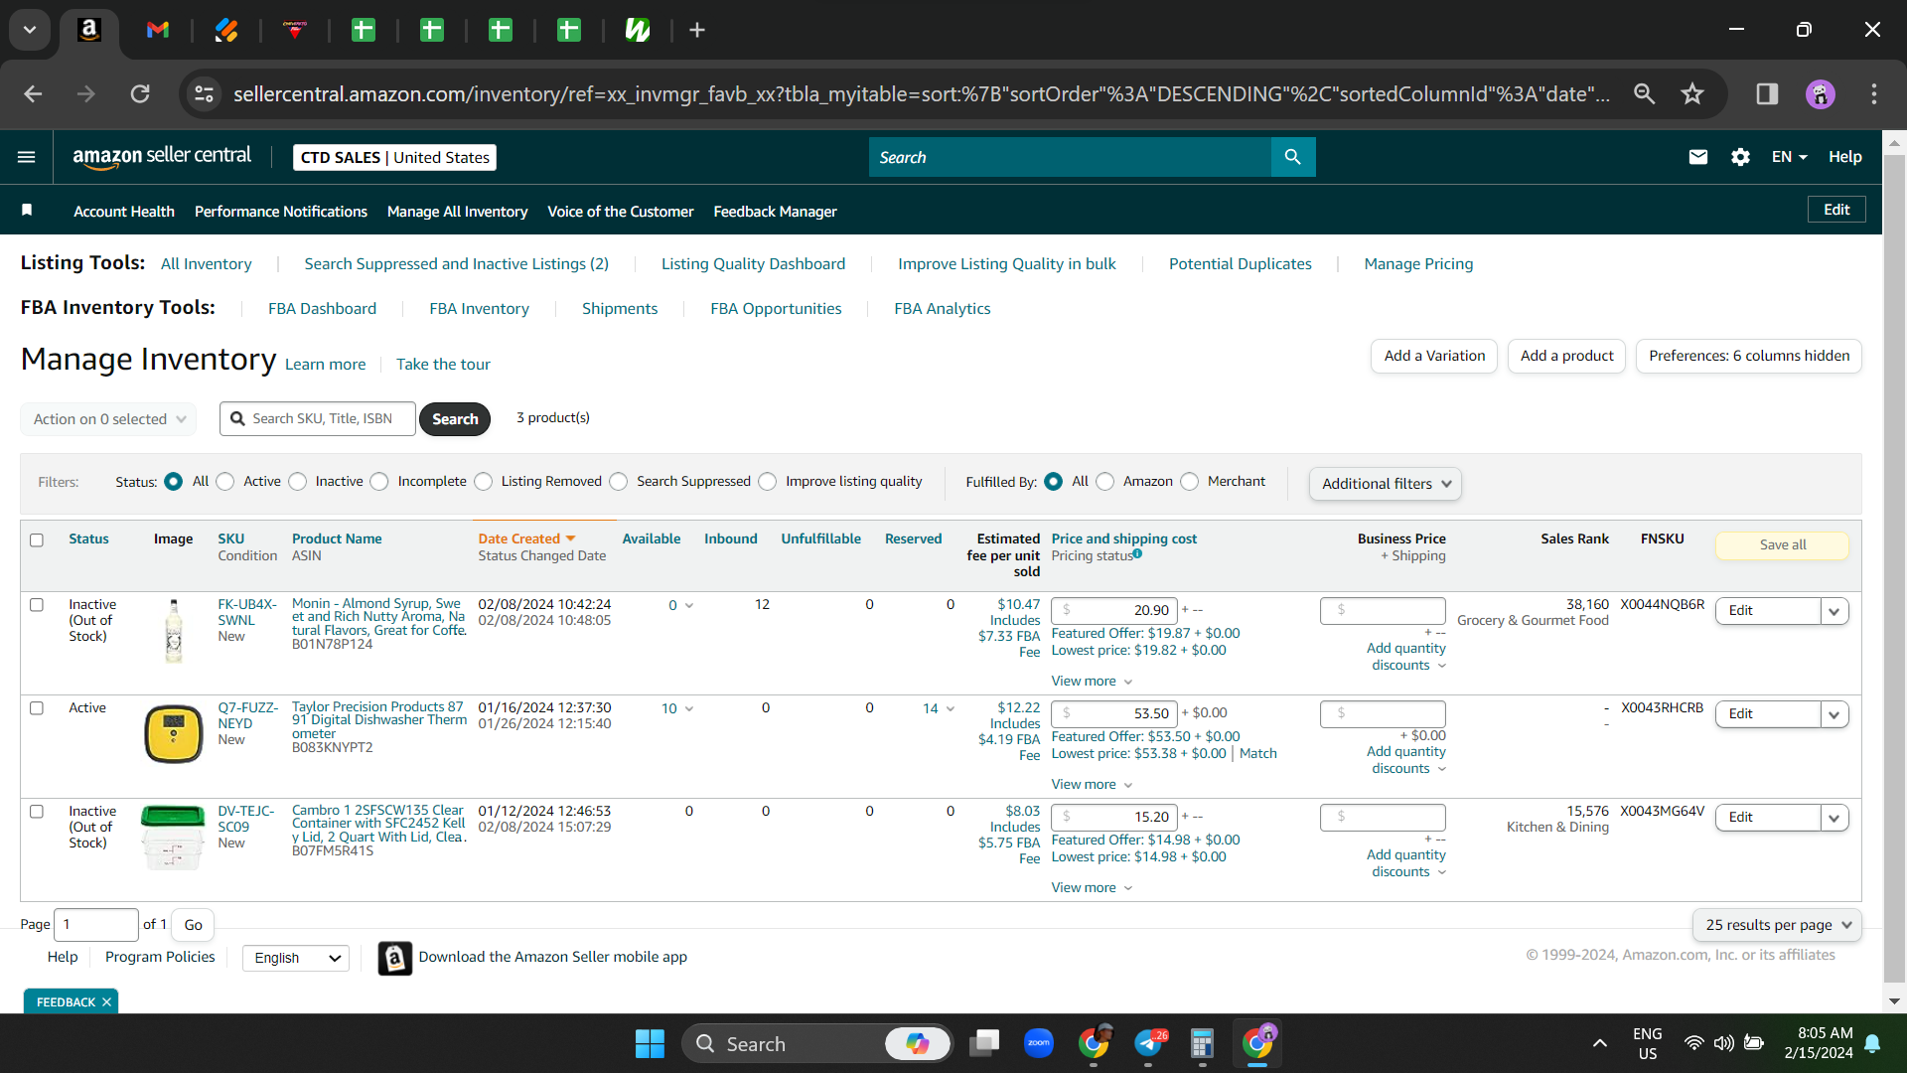Open the 25 results per page dropdown
This screenshot has width=1907, height=1073.
pyautogui.click(x=1777, y=925)
